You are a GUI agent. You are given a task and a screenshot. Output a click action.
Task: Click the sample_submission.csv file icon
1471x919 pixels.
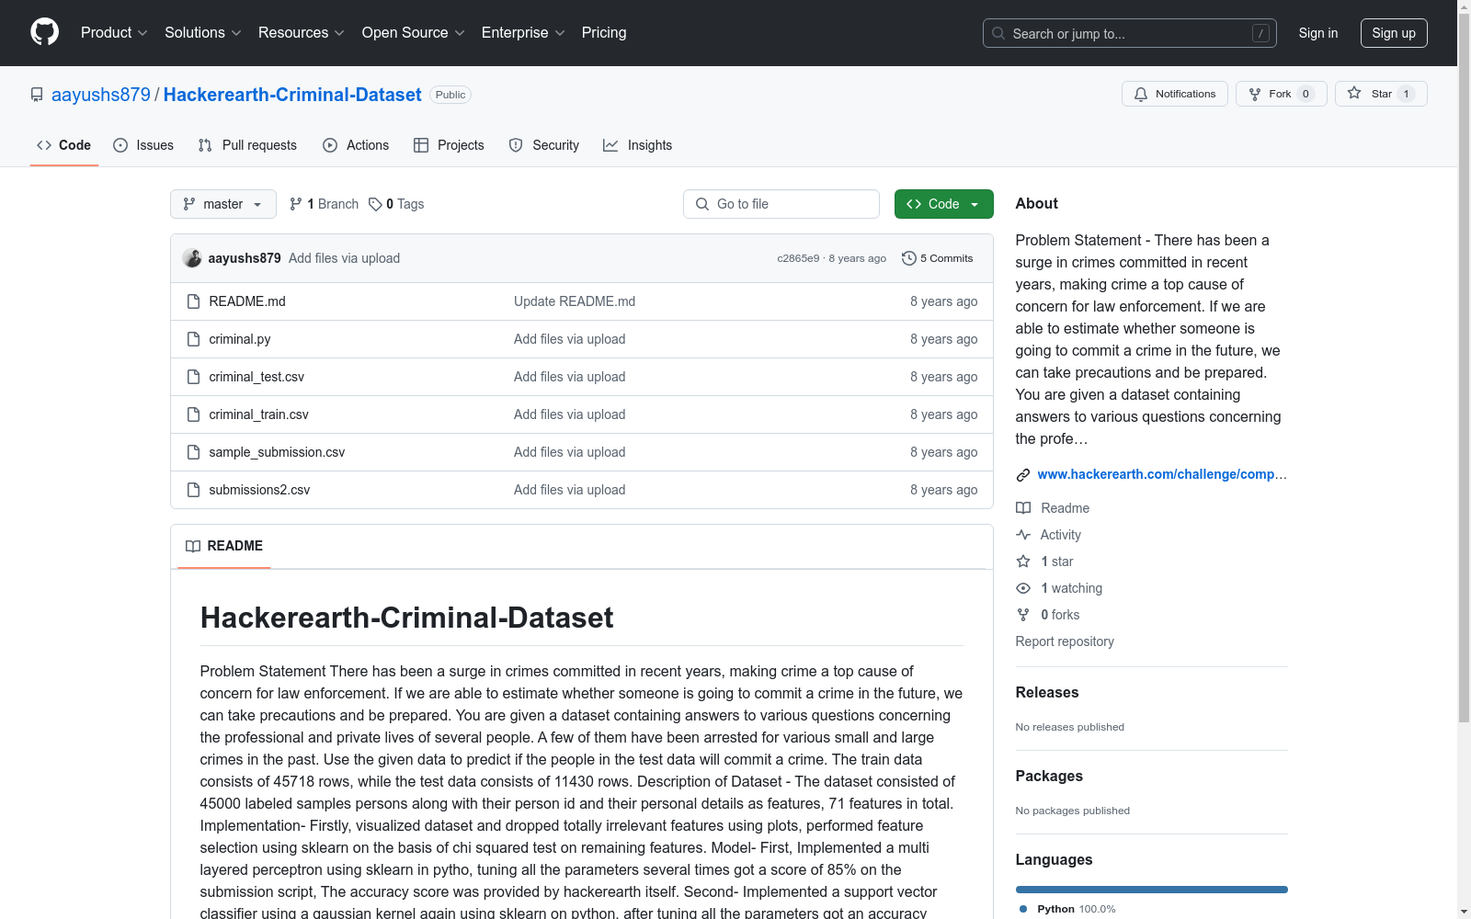193,452
